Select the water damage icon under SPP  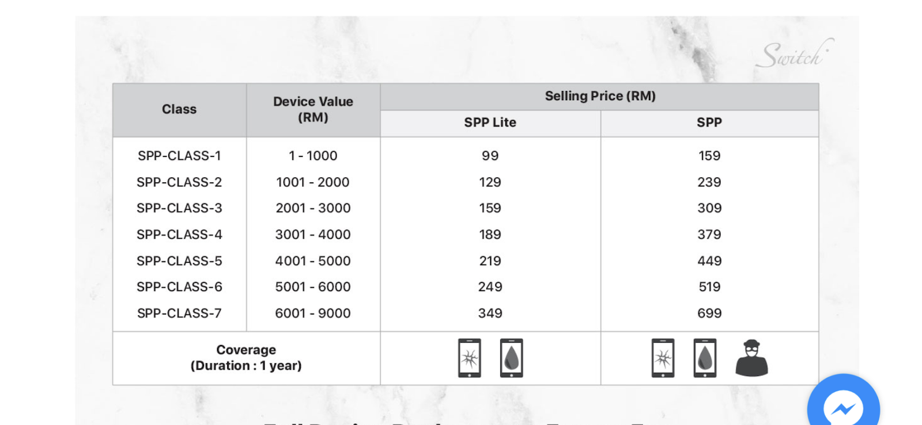click(704, 357)
